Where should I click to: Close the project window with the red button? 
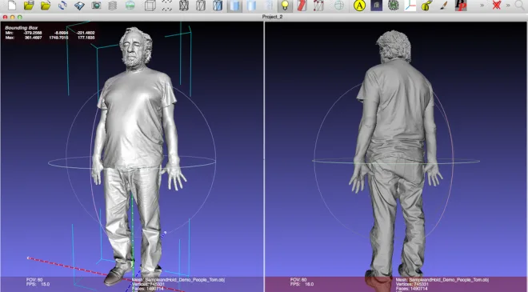tap(5, 17)
